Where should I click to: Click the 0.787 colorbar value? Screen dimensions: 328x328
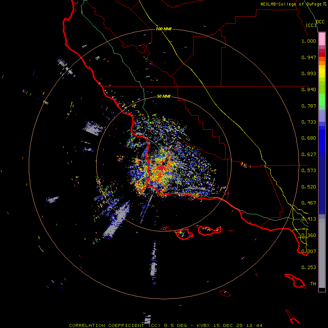pyautogui.click(x=309, y=106)
